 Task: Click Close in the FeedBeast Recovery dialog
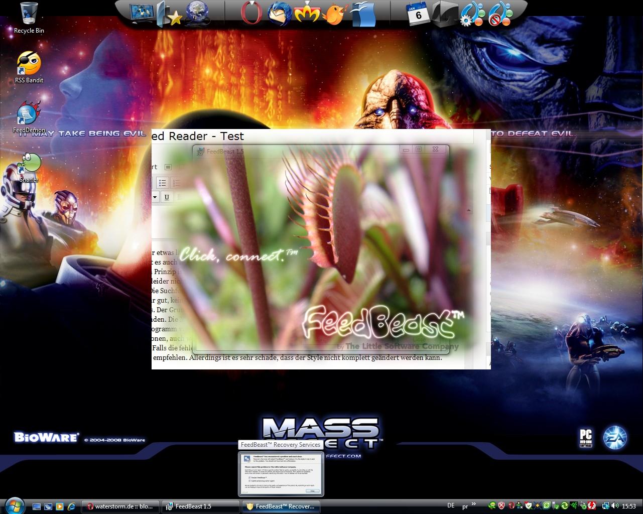[313, 491]
